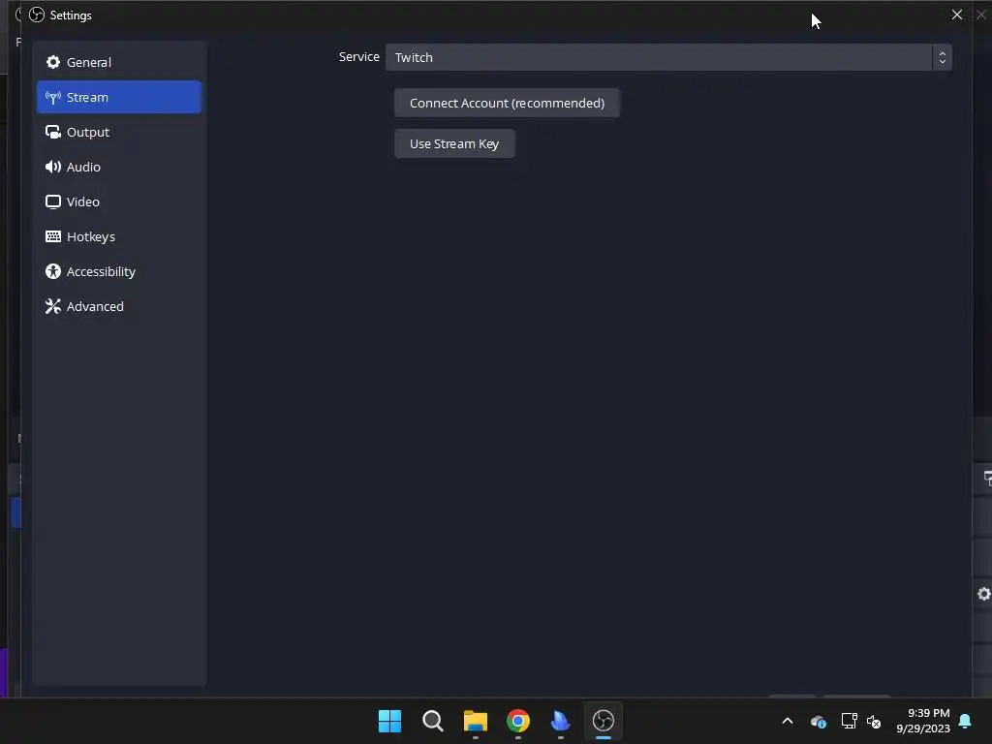992x744 pixels.
Task: Click the tools icon beside Advanced
Action: (x=53, y=306)
